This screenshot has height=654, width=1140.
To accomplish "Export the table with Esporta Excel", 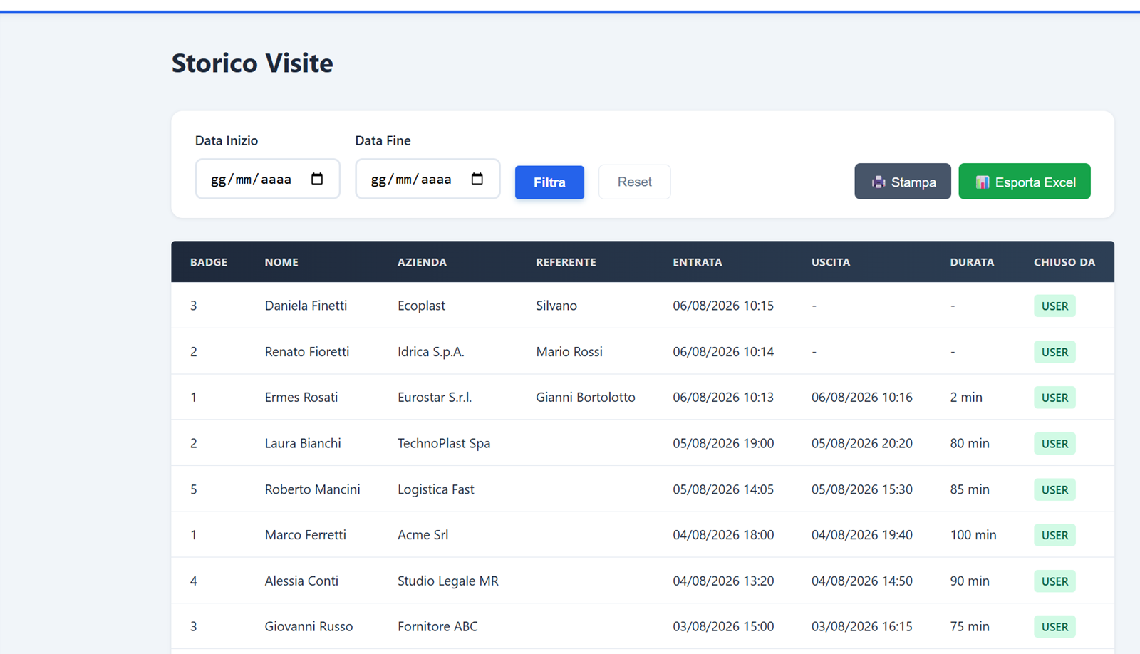I will point(1025,182).
